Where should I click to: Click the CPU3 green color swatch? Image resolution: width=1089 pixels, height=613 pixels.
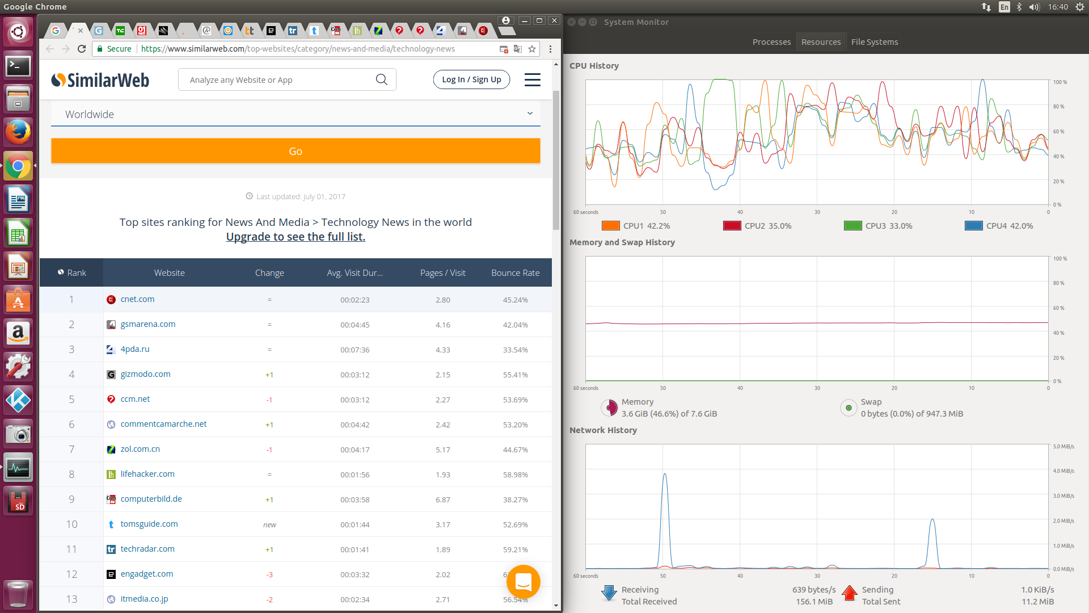[852, 226]
